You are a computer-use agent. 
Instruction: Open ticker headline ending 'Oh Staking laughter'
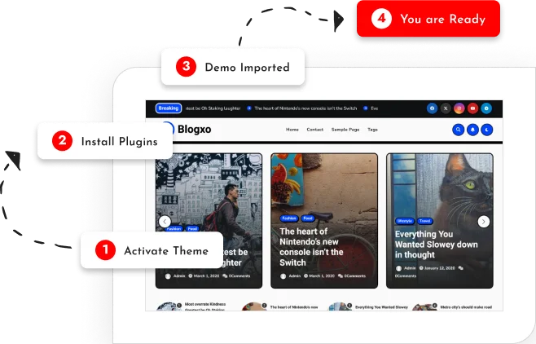pyautogui.click(x=213, y=108)
